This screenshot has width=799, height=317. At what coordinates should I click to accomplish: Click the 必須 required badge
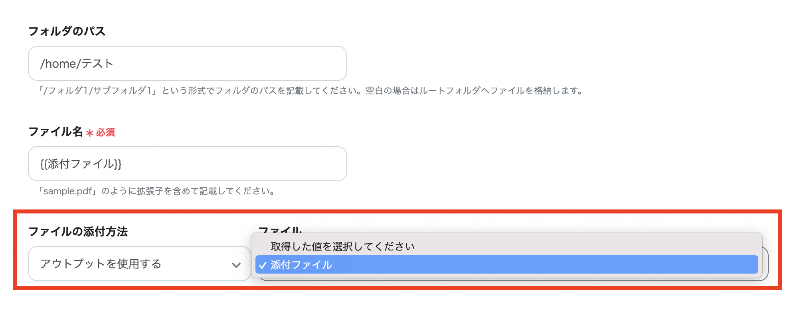[105, 133]
